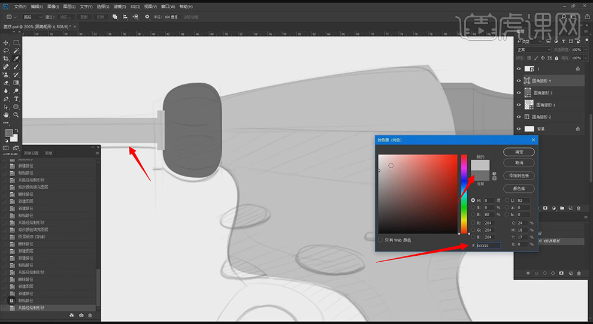Open the gear settings in options bar

click(x=147, y=17)
